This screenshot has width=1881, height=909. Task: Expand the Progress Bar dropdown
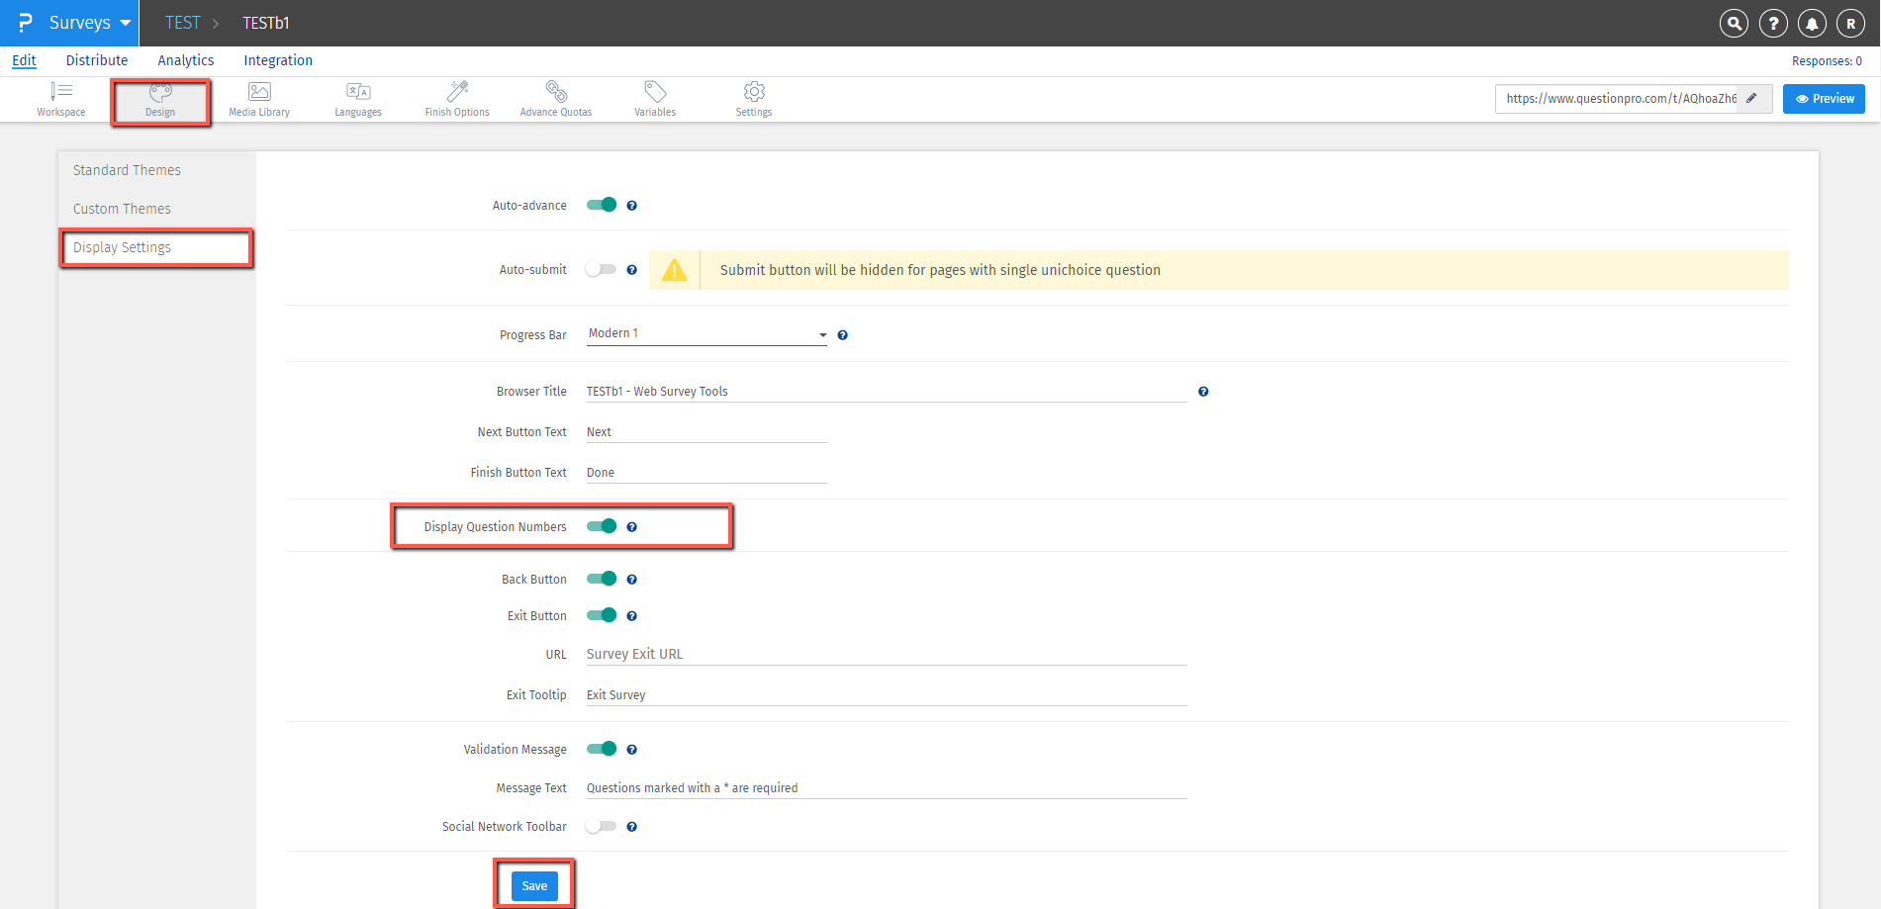[706, 334]
